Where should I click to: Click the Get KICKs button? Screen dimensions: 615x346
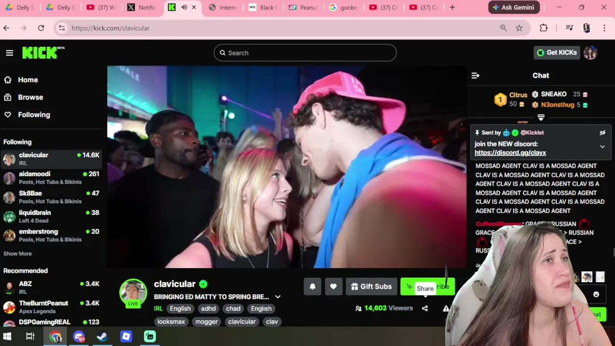tap(557, 52)
